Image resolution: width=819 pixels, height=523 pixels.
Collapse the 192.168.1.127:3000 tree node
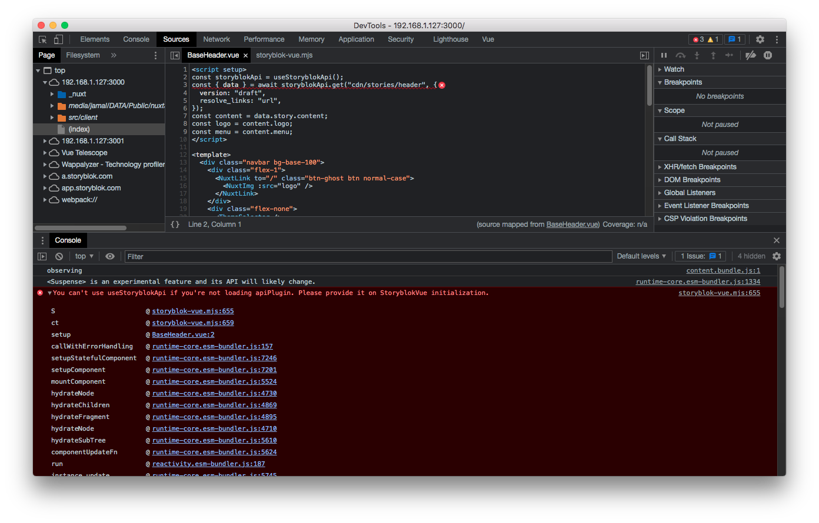[45, 82]
